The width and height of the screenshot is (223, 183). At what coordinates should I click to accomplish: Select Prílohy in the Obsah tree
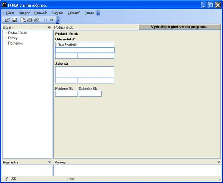pyautogui.click(x=13, y=38)
